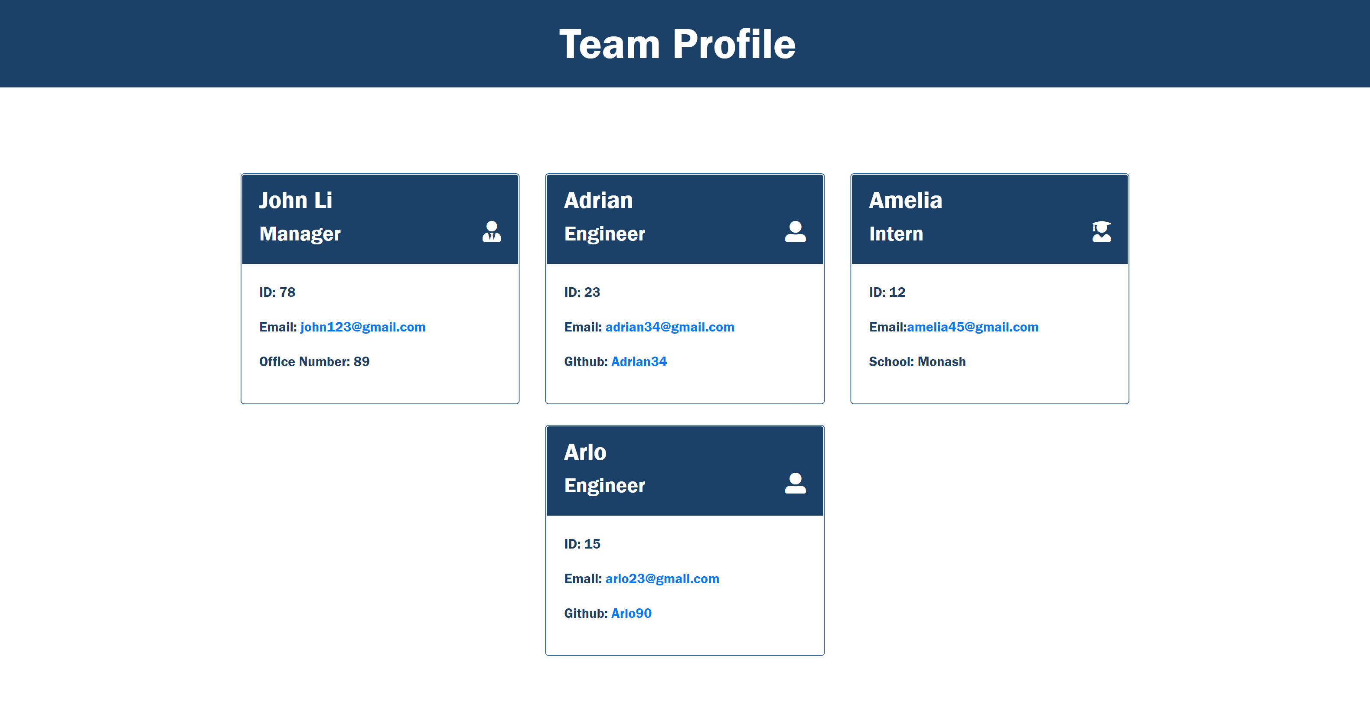Select the Team Profile page header

point(685,43)
